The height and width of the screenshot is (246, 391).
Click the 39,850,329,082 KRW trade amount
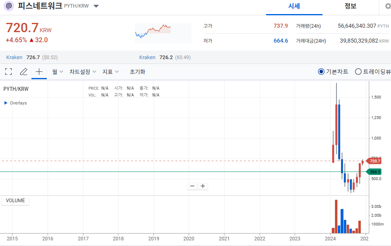[x=359, y=41]
